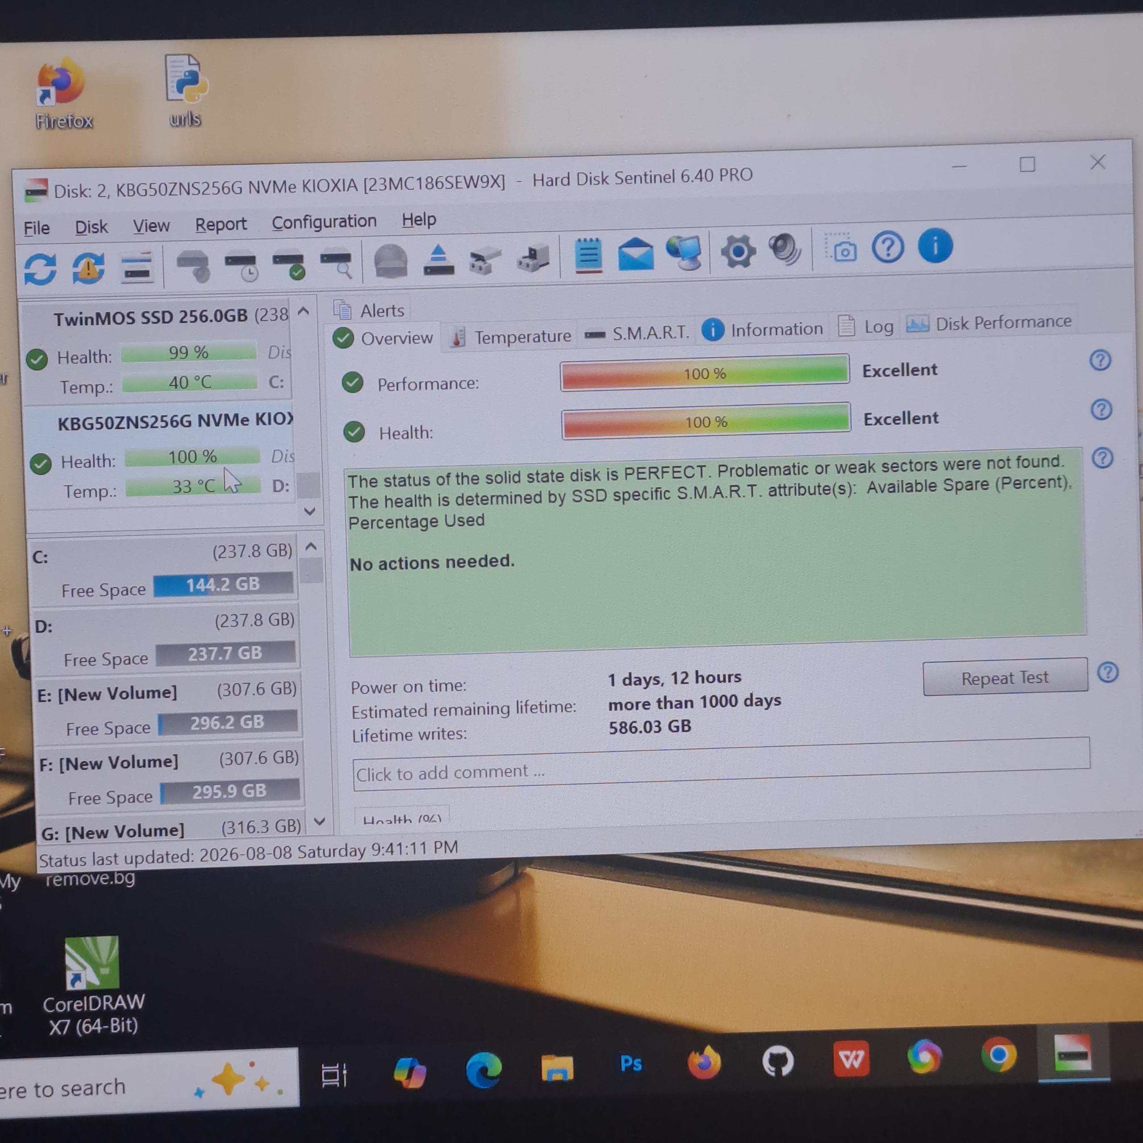Click the volume list scroll down arrow
This screenshot has width=1143, height=1143.
pyautogui.click(x=320, y=822)
